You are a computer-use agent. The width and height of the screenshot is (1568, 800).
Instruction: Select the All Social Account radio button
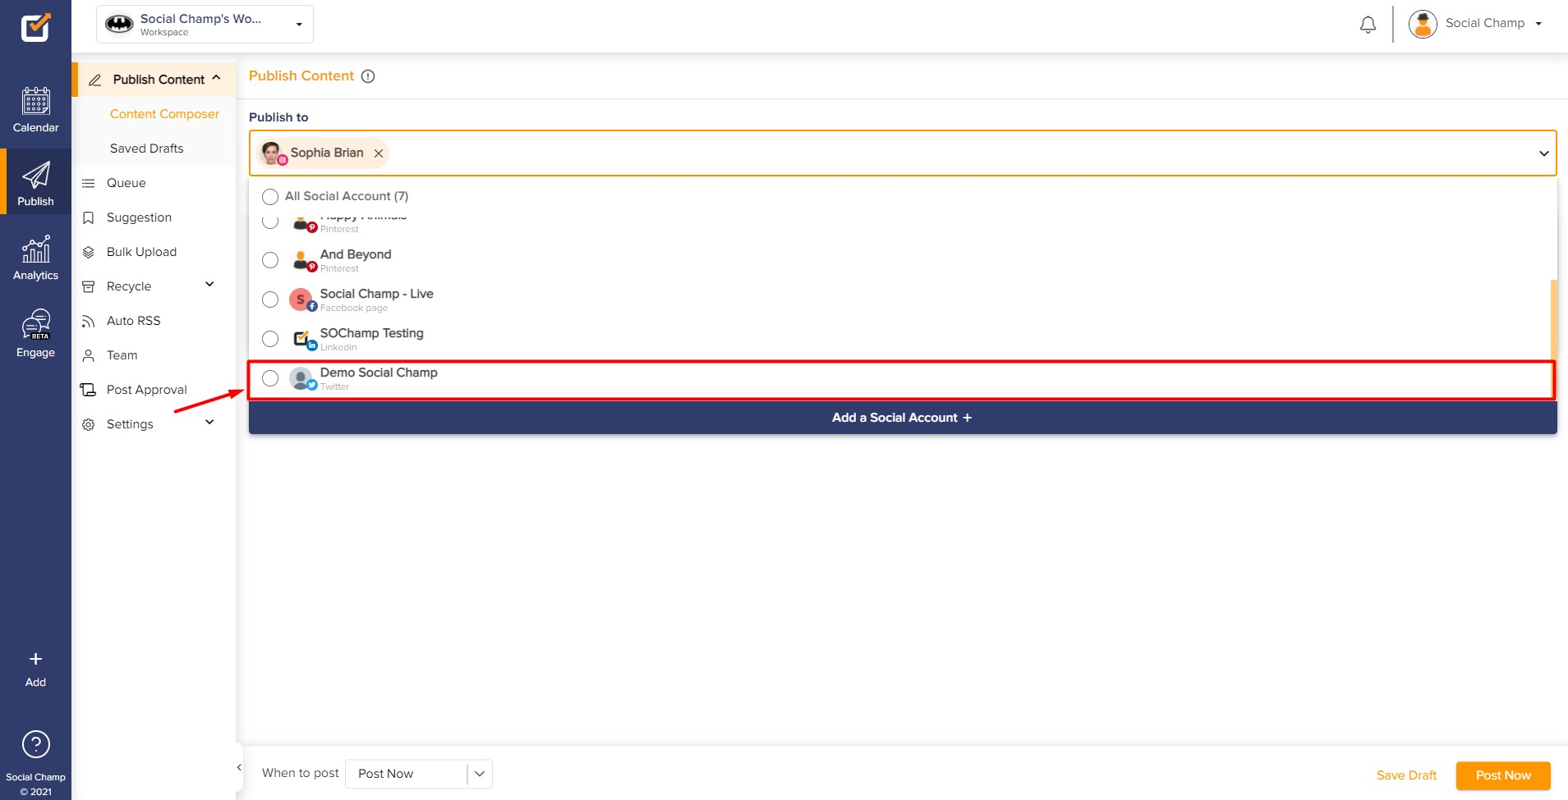[x=270, y=196]
